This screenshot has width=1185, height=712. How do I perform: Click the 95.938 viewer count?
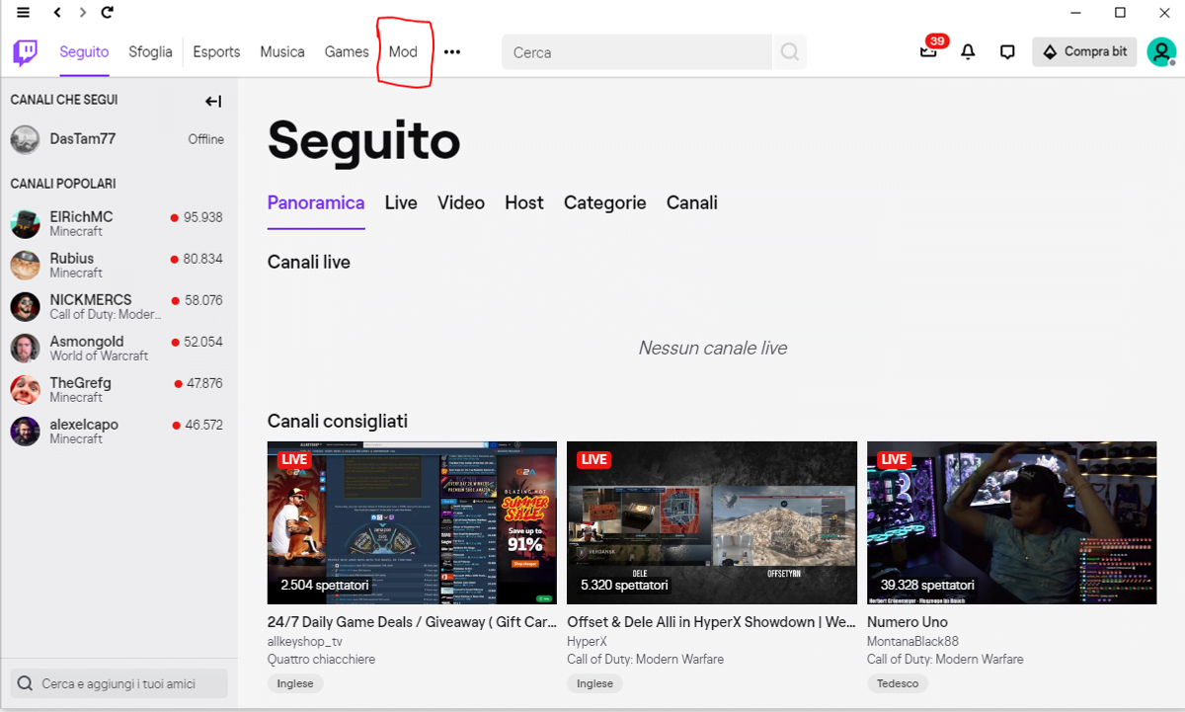point(202,217)
